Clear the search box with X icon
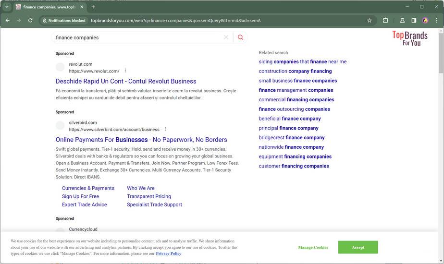 (226, 37)
